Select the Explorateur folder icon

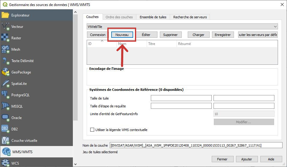(x=5, y=15)
